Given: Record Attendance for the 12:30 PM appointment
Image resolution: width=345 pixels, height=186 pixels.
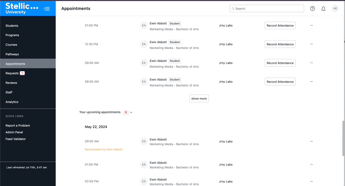Looking at the screenshot, I should pyautogui.click(x=280, y=44).
